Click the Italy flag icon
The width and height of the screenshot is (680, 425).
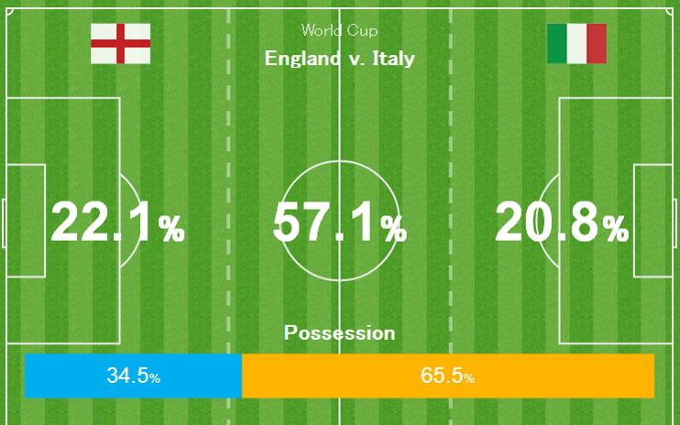click(576, 44)
